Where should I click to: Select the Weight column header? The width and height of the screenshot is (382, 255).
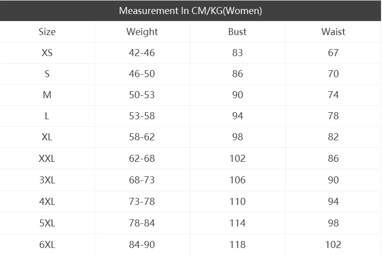[142, 32]
